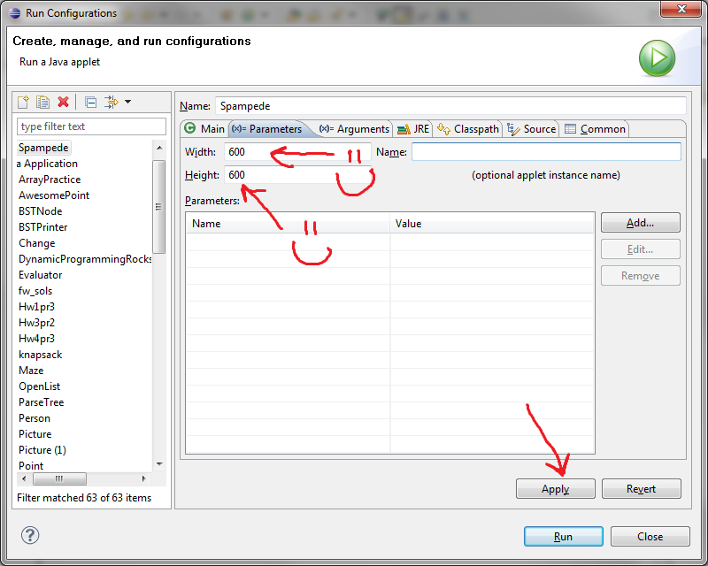Click the green Run arrow icon in the header

[x=657, y=59]
